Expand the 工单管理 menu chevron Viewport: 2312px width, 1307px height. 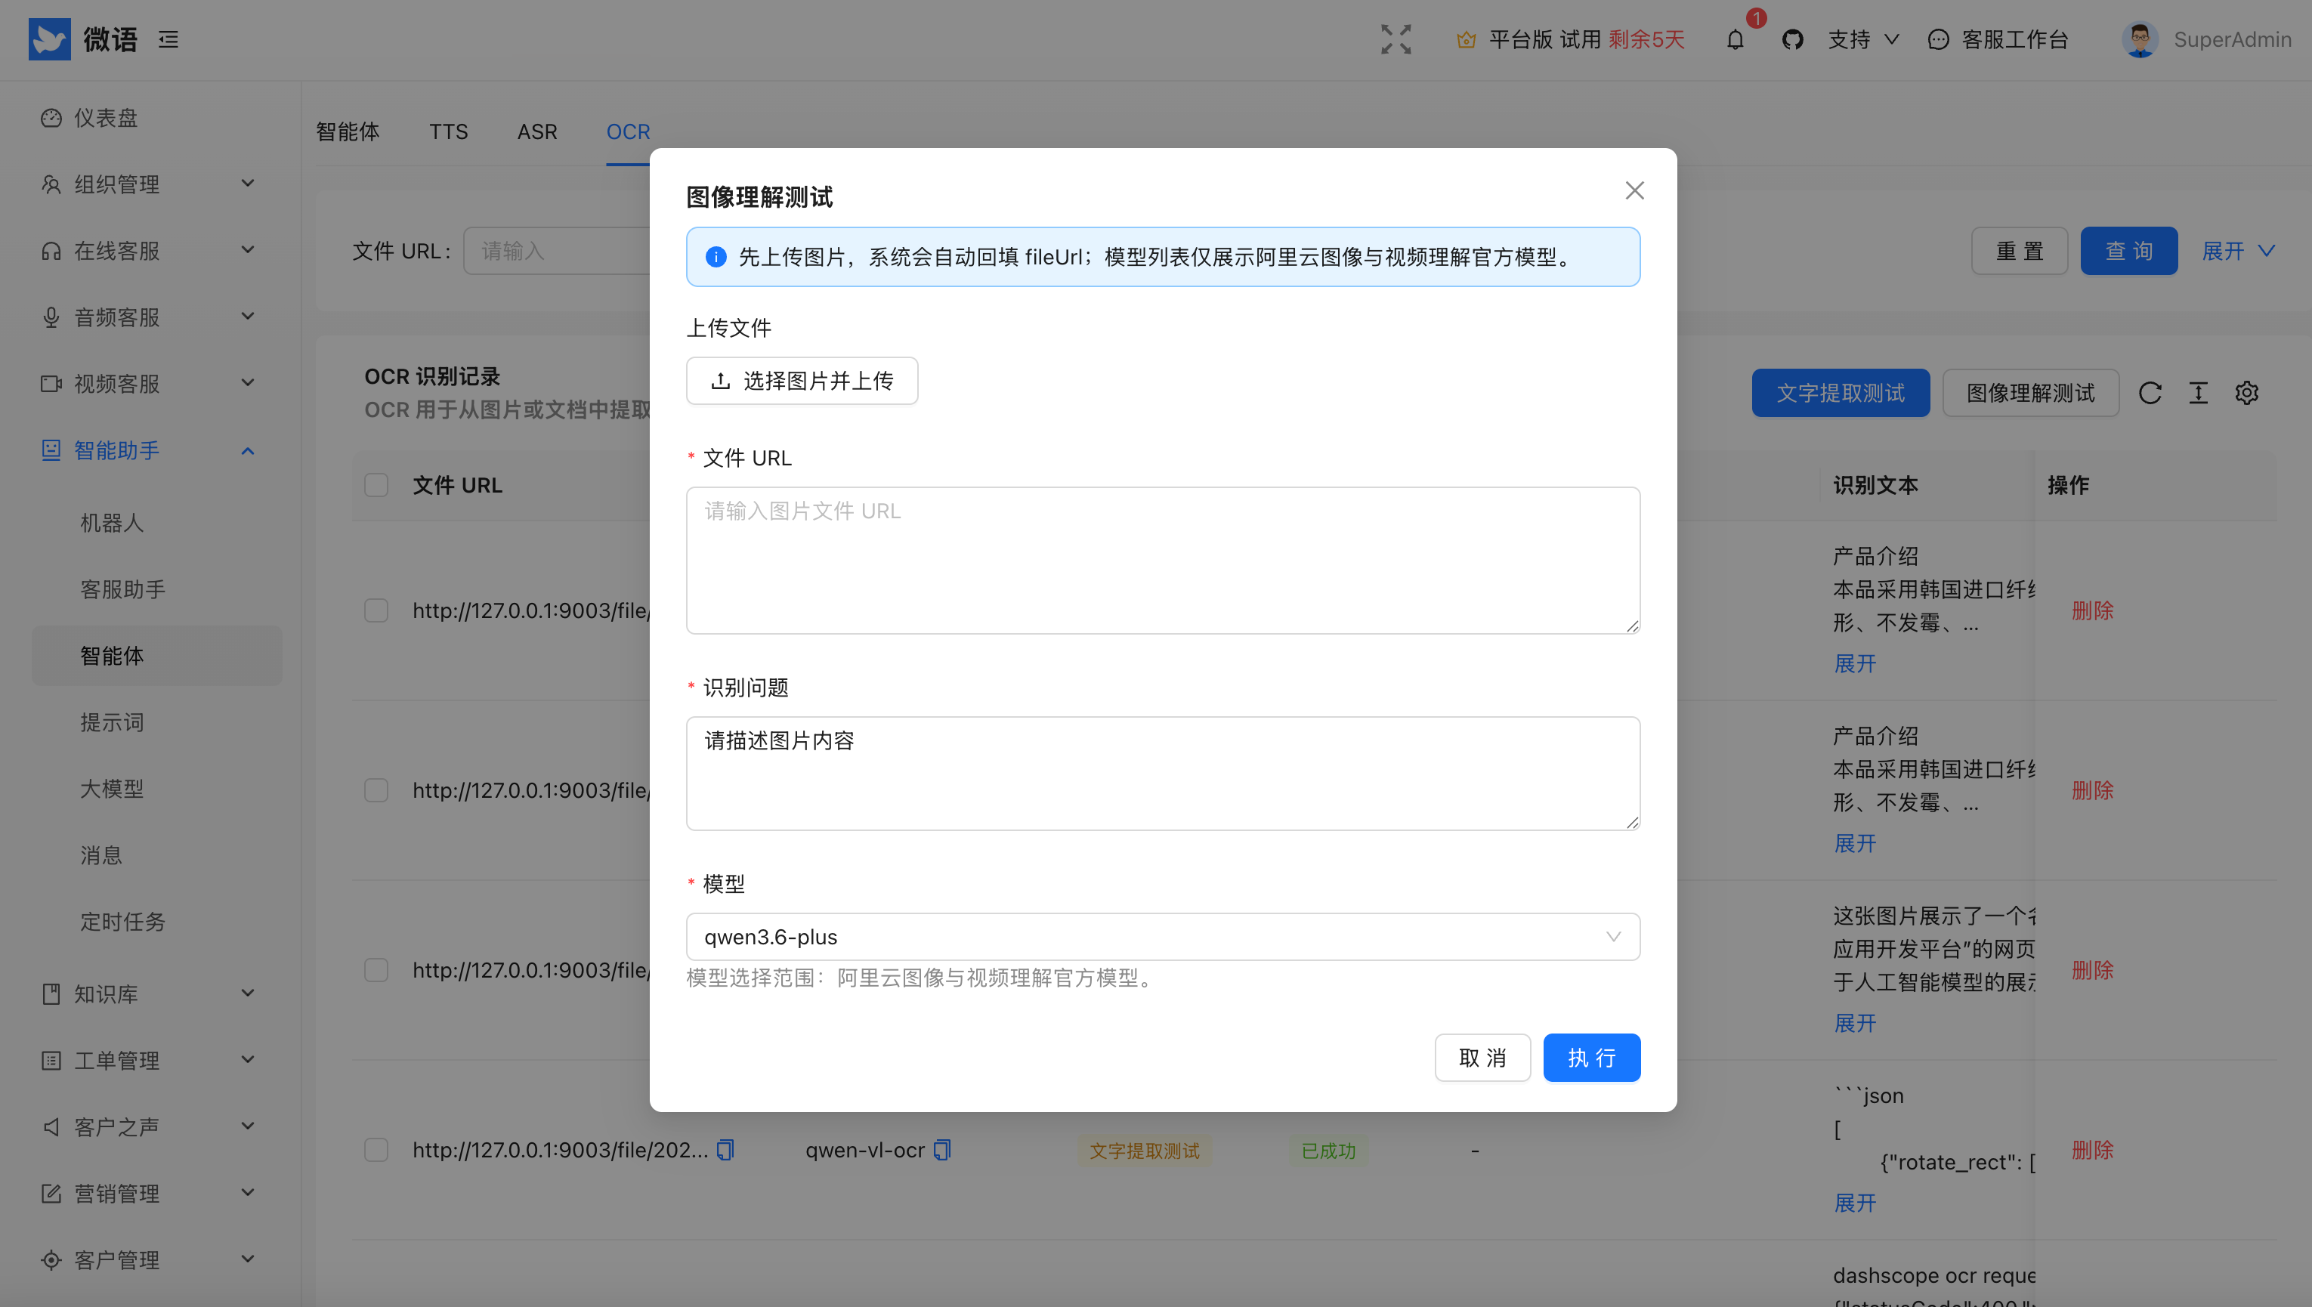248,1059
